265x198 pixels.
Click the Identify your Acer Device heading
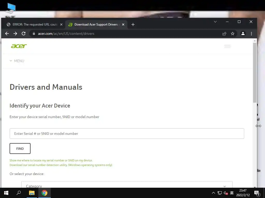point(40,105)
